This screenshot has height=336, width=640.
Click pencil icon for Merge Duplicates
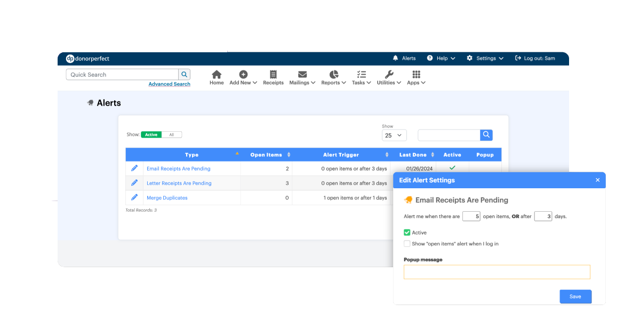(134, 197)
